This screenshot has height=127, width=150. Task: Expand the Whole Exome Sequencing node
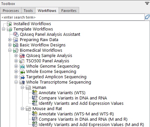[16, 72]
